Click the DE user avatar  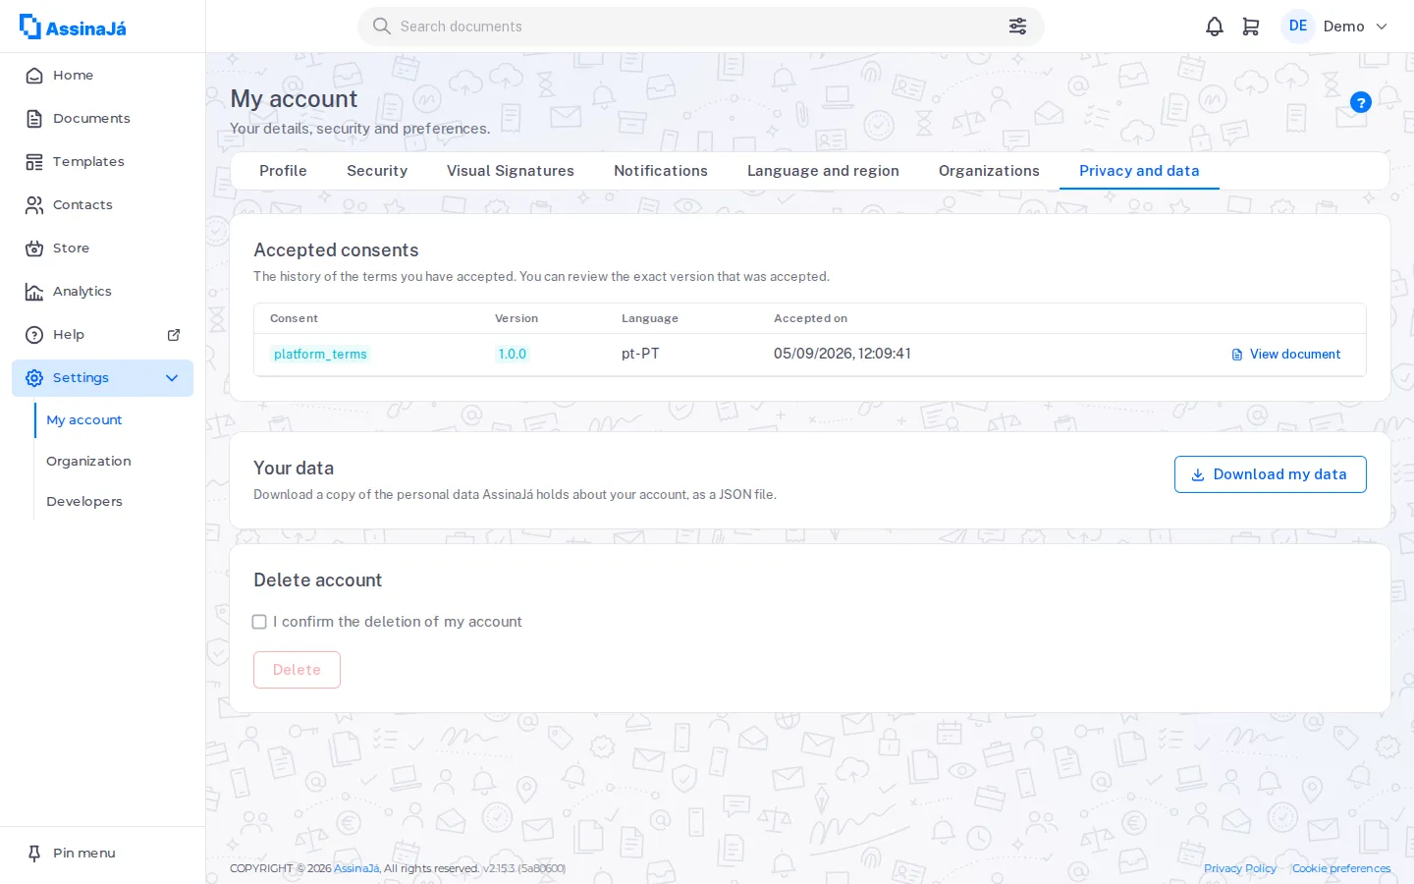pyautogui.click(x=1298, y=27)
